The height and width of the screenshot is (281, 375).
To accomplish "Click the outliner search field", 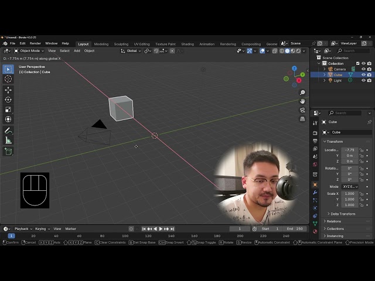I will (x=353, y=51).
